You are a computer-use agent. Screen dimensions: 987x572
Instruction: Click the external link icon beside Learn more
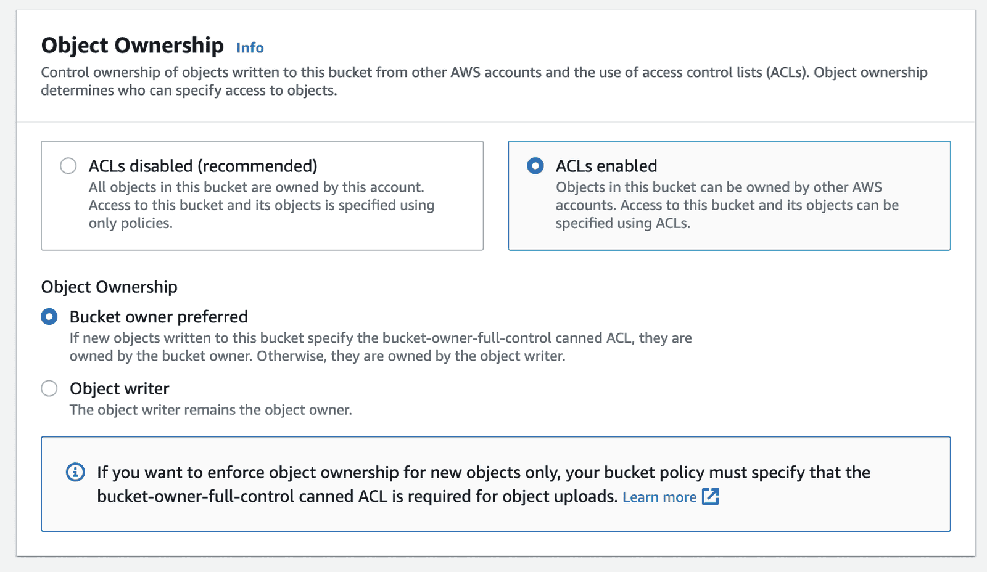pos(711,496)
